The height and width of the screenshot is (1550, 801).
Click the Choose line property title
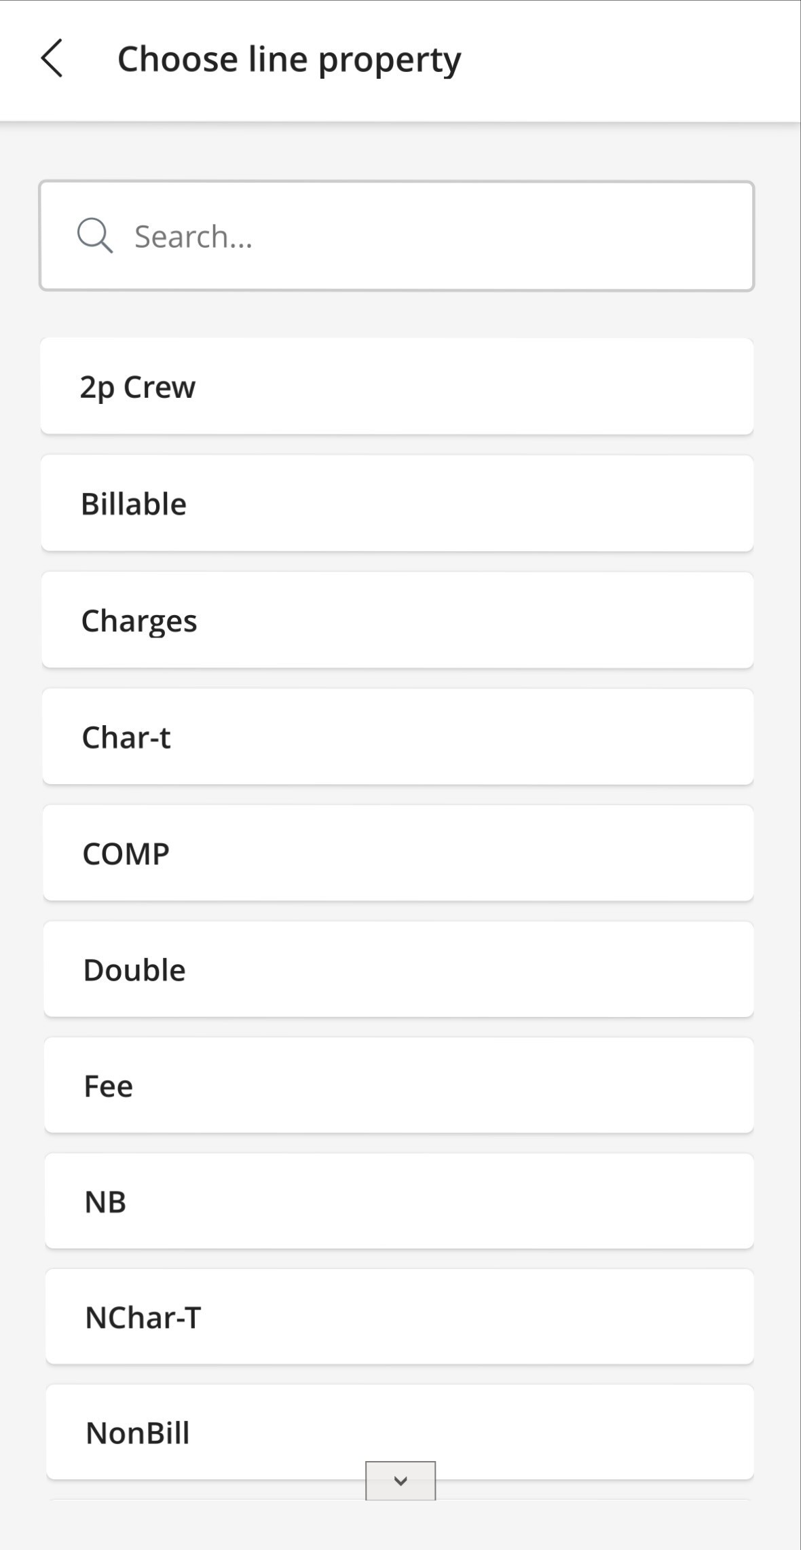[x=289, y=59]
